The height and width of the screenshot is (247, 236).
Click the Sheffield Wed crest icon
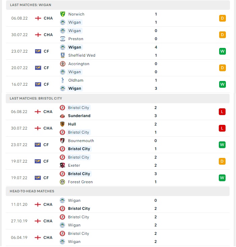point(63,55)
